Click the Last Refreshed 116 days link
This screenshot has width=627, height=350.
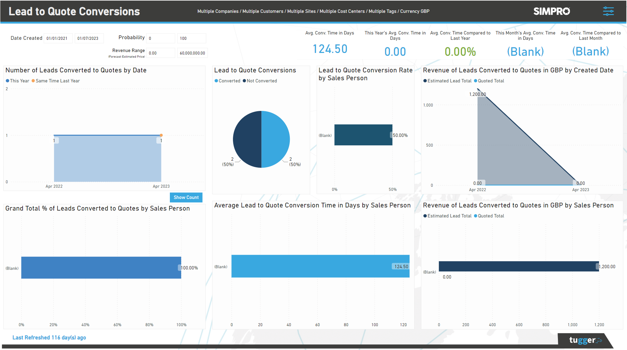click(49, 337)
